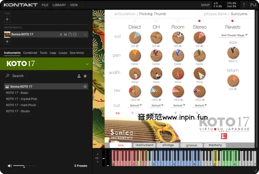Screen dimensions: 259x174
Task: Click the Stereo vol knob
Action: tap(199, 38)
